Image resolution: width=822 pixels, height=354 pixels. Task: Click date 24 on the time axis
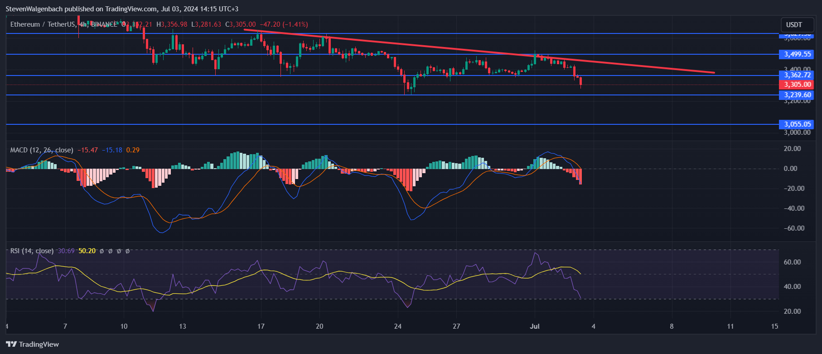398,326
